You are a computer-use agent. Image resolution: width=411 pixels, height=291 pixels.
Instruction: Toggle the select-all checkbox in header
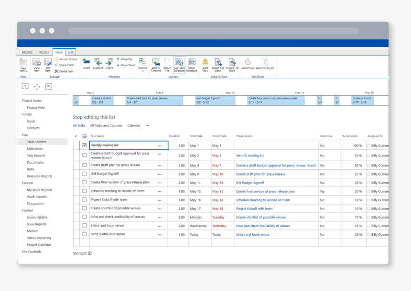[85, 136]
